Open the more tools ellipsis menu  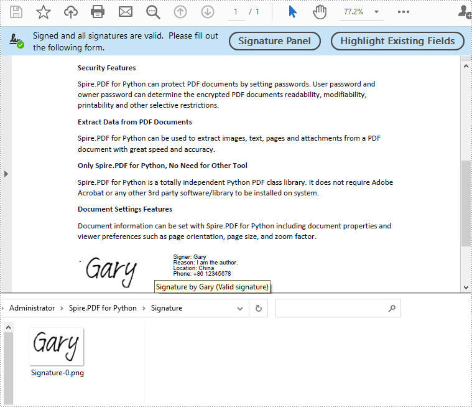point(404,12)
